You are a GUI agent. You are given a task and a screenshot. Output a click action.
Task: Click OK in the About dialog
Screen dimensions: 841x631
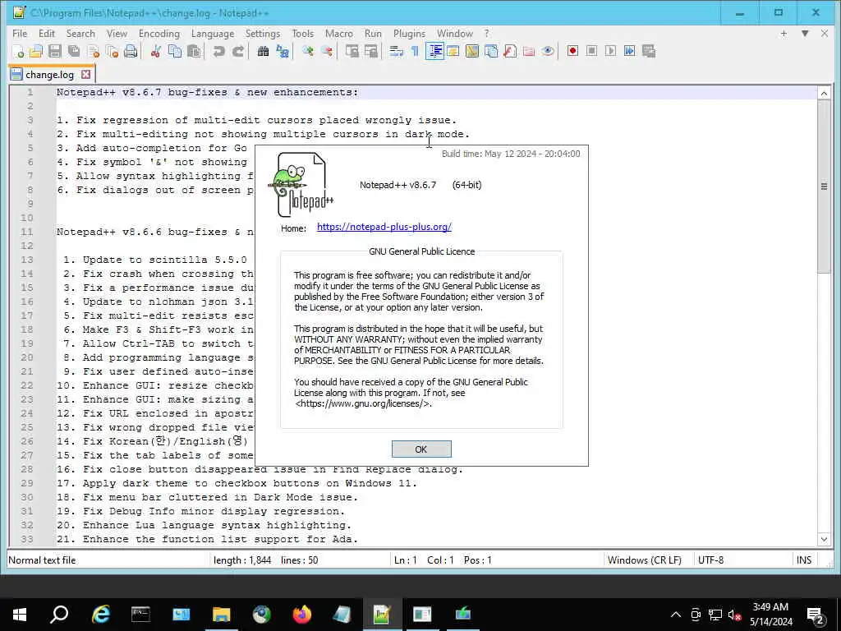tap(421, 449)
